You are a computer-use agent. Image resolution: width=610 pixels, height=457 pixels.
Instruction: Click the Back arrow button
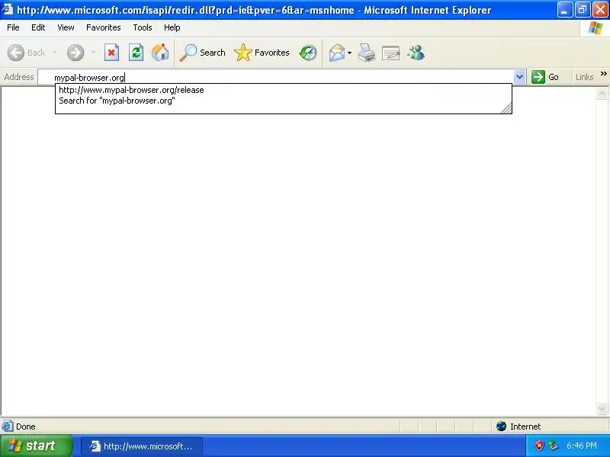pos(26,53)
